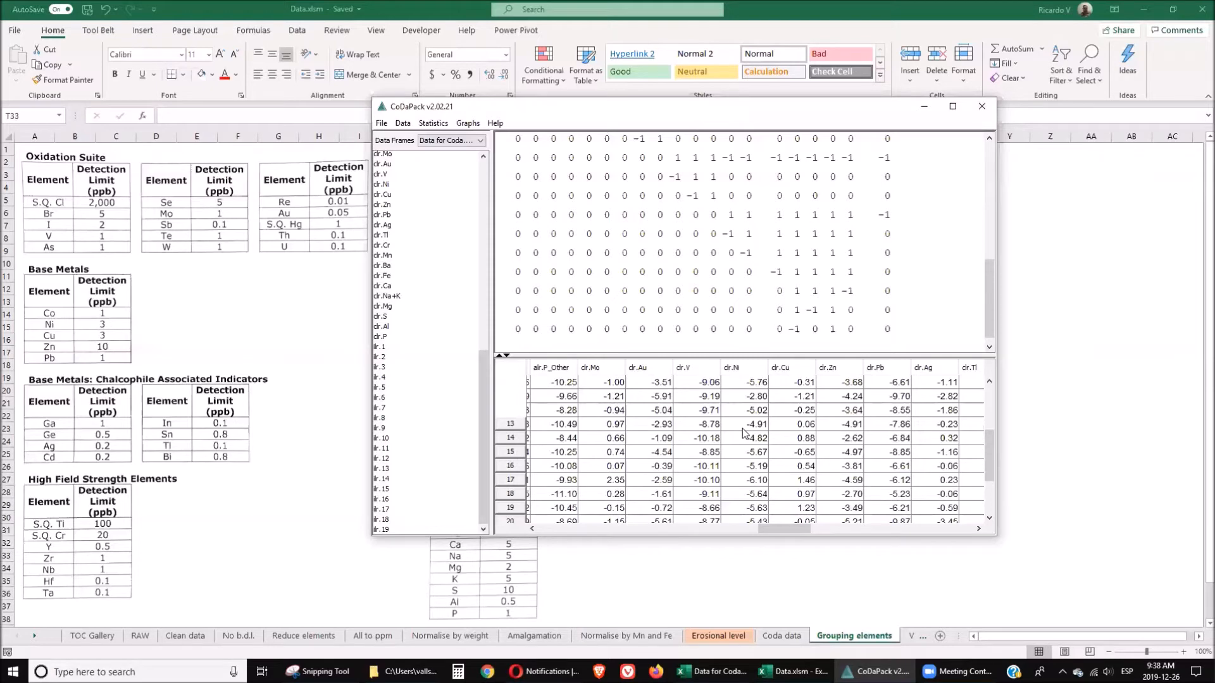Open the Borders dropdown arrow
This screenshot has width=1215, height=683.
pyautogui.click(x=184, y=75)
